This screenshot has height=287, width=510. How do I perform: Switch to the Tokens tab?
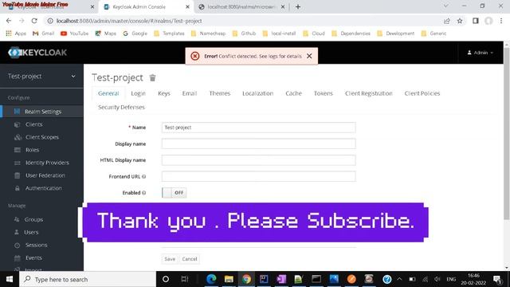pos(323,93)
